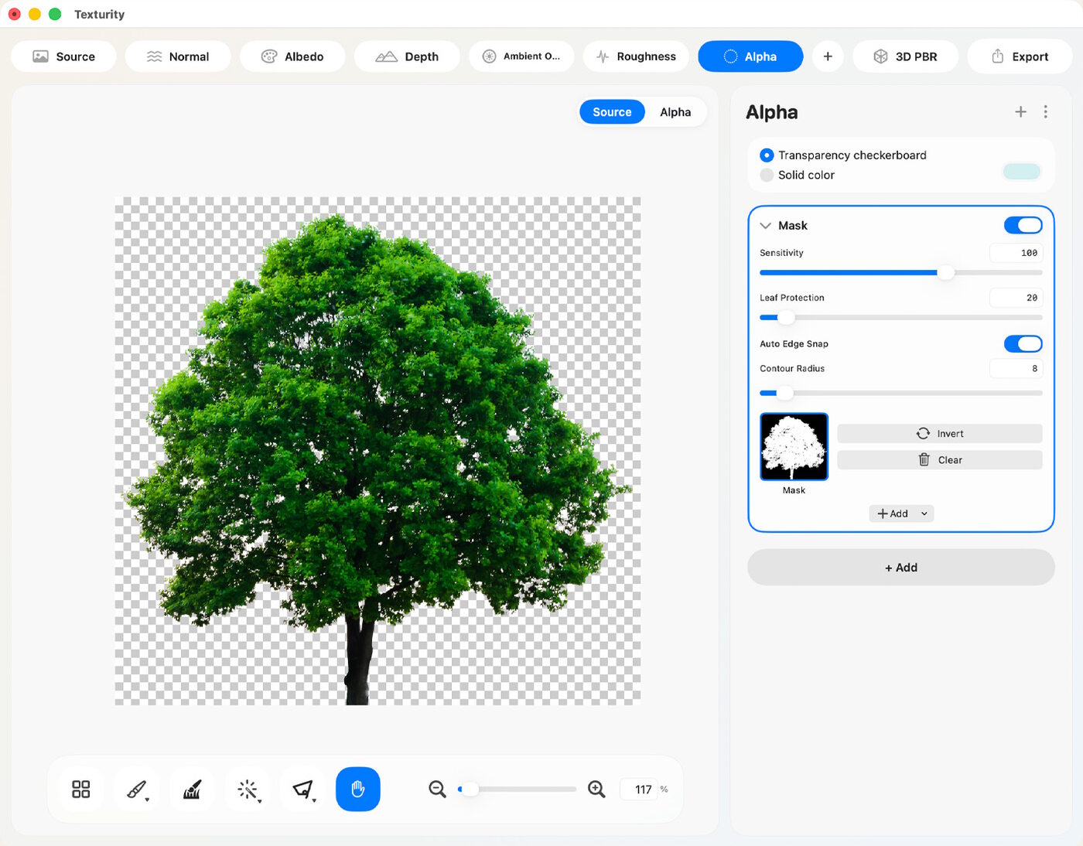Click the Leaf Protection slider handle
1083x846 pixels.
786,318
